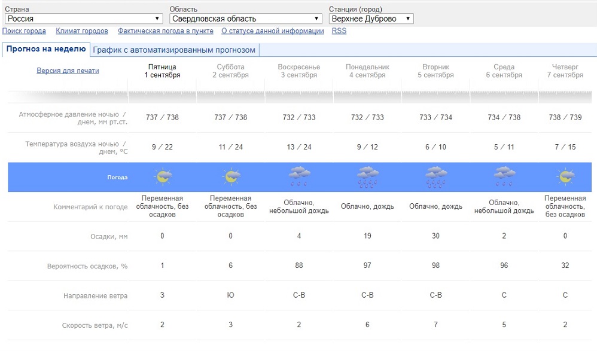Click the blue Погода row label
The height and width of the screenshot is (351, 597).
[117, 178]
